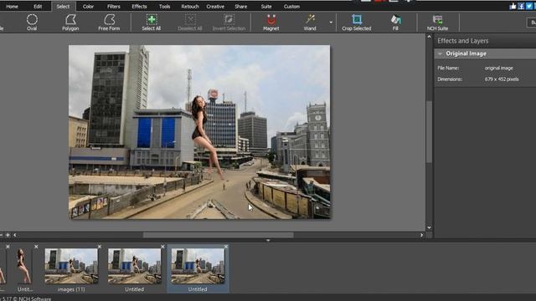The width and height of the screenshot is (536, 301).
Task: Switch to the Color tab
Action: point(88,7)
